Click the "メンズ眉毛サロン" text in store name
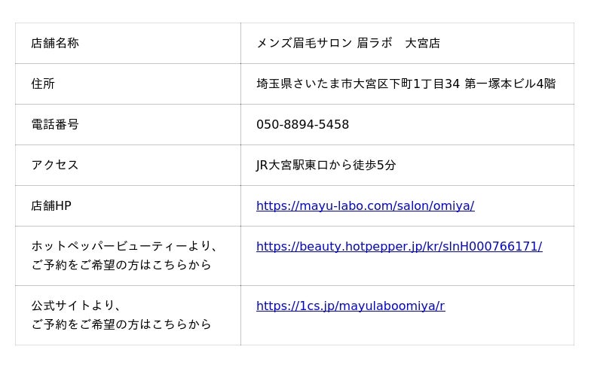603x368 pixels. coord(304,43)
